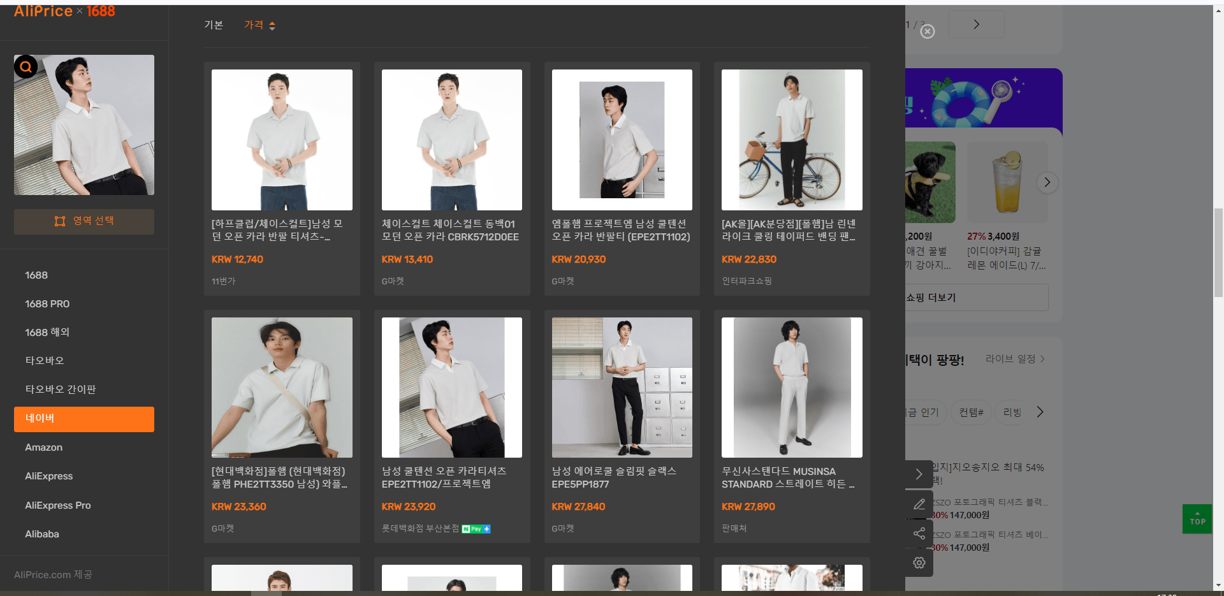Expand category chips with right arrow
This screenshot has width=1224, height=596.
tap(1040, 412)
